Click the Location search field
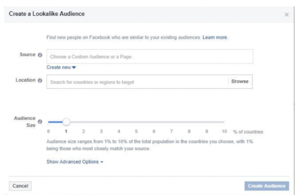 coord(137,82)
